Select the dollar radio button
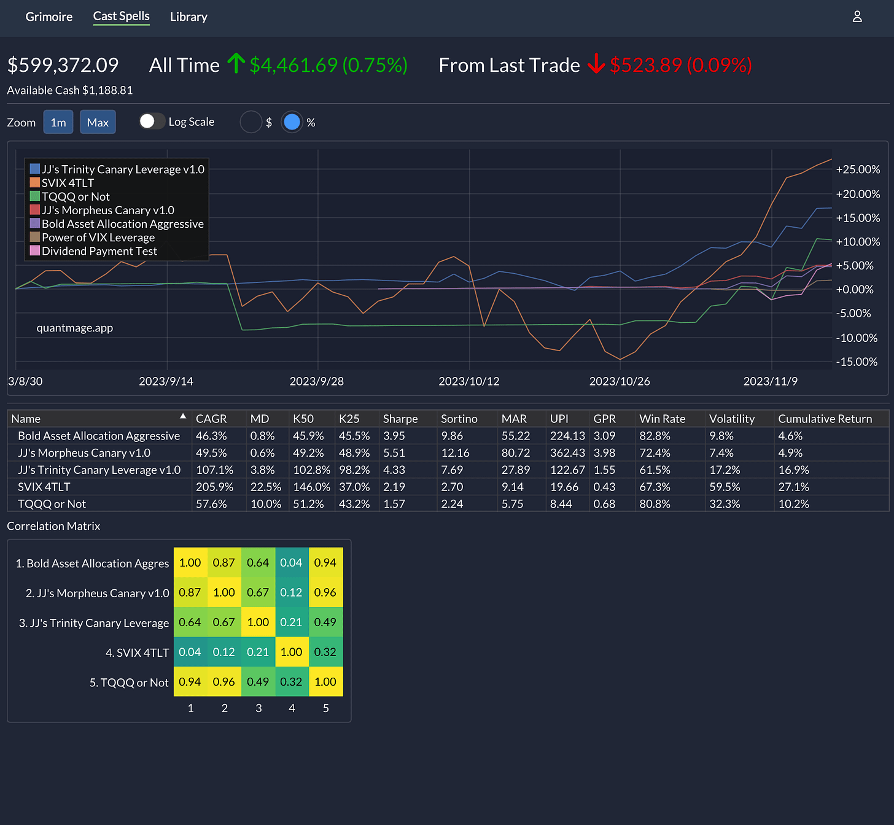Screen dimensions: 894x825 tap(251, 122)
